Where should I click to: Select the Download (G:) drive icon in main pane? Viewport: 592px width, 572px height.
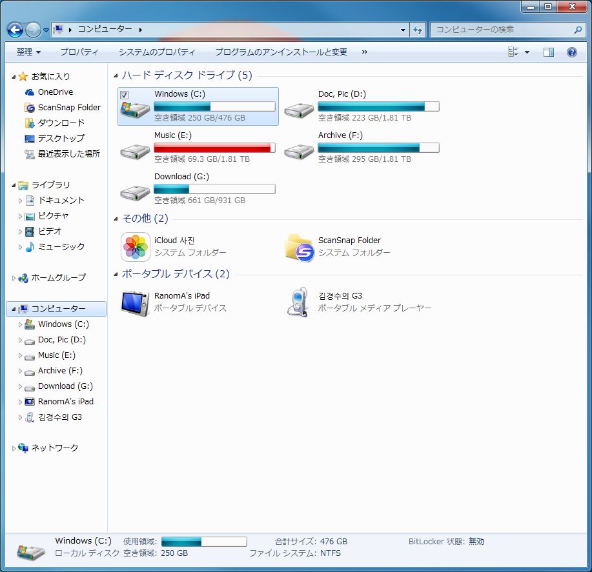click(x=135, y=193)
